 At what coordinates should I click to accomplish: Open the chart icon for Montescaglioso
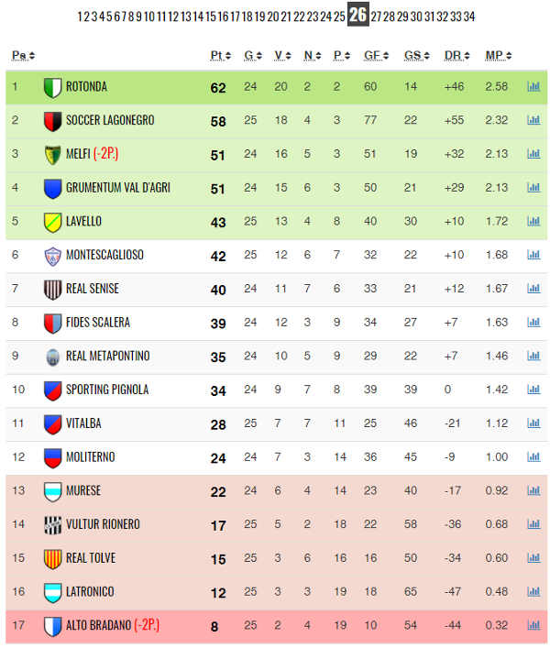(533, 255)
